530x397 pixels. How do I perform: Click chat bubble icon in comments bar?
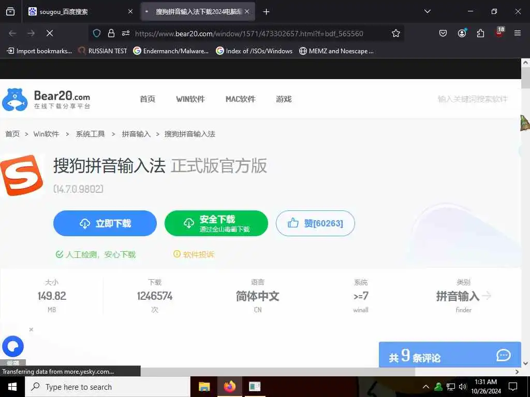(503, 355)
